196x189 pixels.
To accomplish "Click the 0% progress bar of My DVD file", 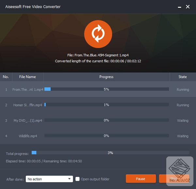I will pyautogui.click(x=106, y=120).
